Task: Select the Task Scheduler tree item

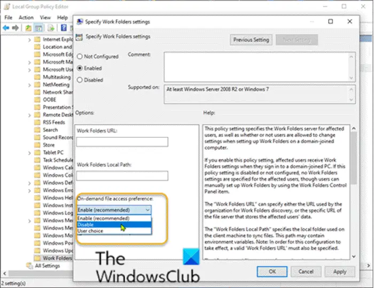Action: [x=58, y=160]
